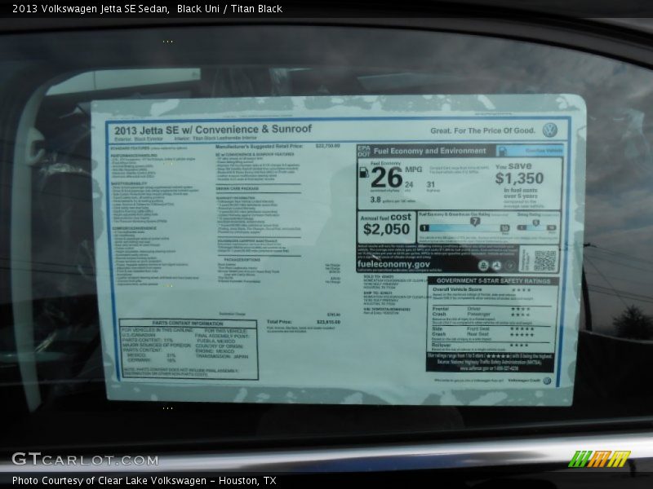Click 'GOVERNMENT 5-STAR SAFETY RATINGS' header
Viewport: 653px width, 489px height.
click(494, 281)
